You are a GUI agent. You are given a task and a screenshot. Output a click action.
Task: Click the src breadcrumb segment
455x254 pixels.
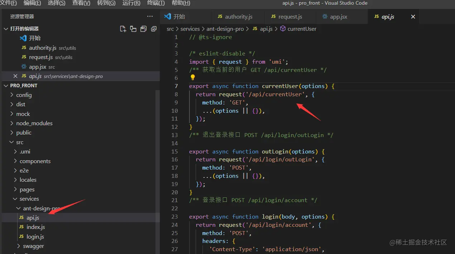coord(170,29)
